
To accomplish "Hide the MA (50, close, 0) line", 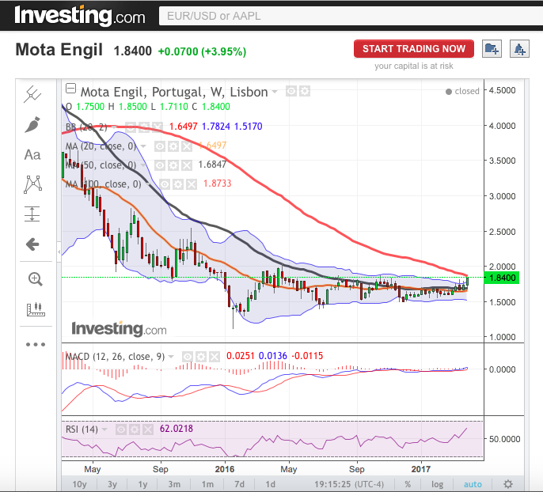I will pos(160,165).
